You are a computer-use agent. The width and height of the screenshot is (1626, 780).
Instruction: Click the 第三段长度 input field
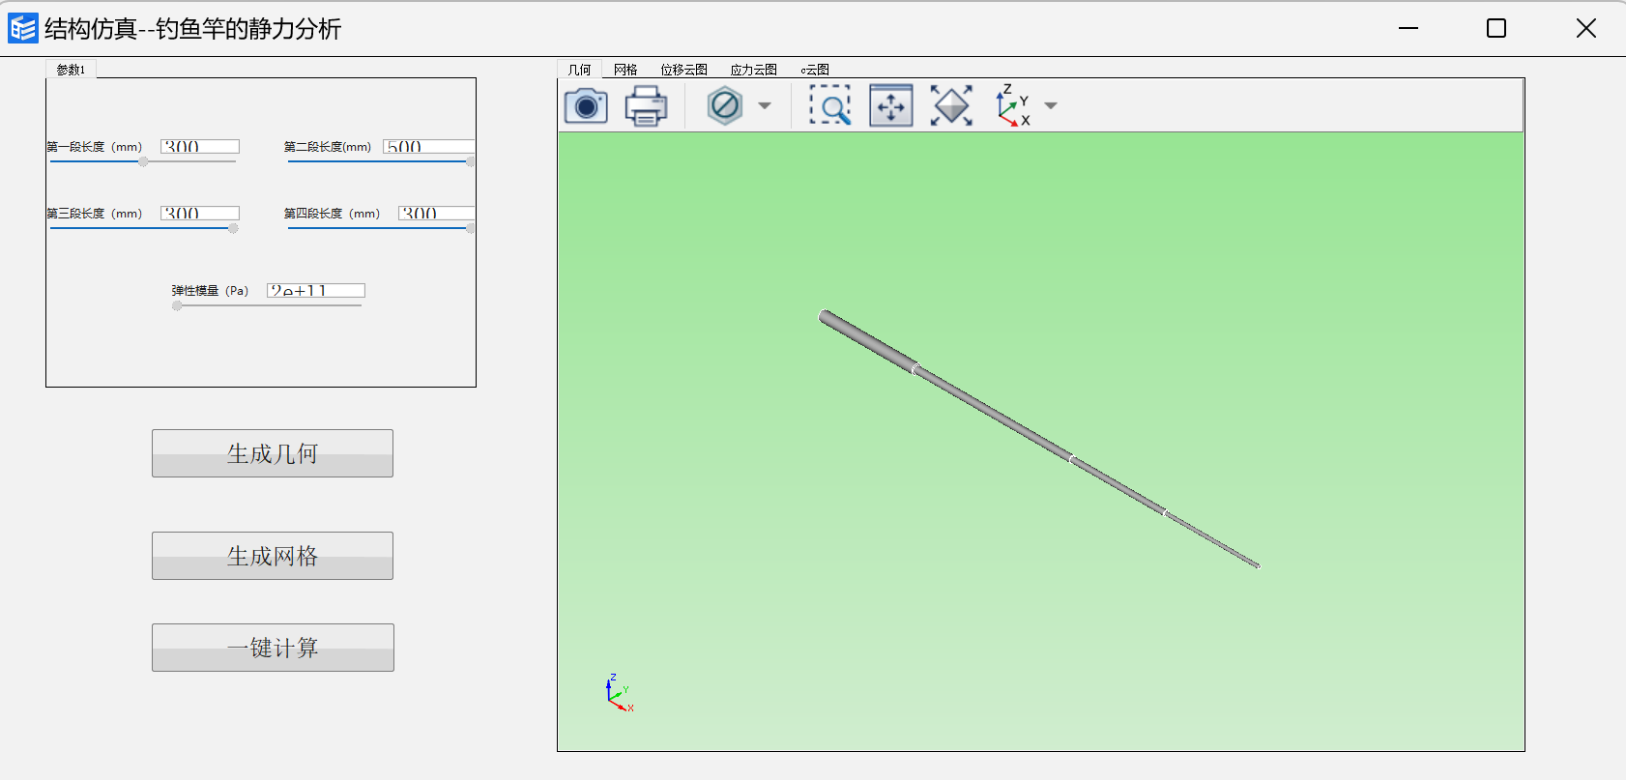pyautogui.click(x=200, y=213)
